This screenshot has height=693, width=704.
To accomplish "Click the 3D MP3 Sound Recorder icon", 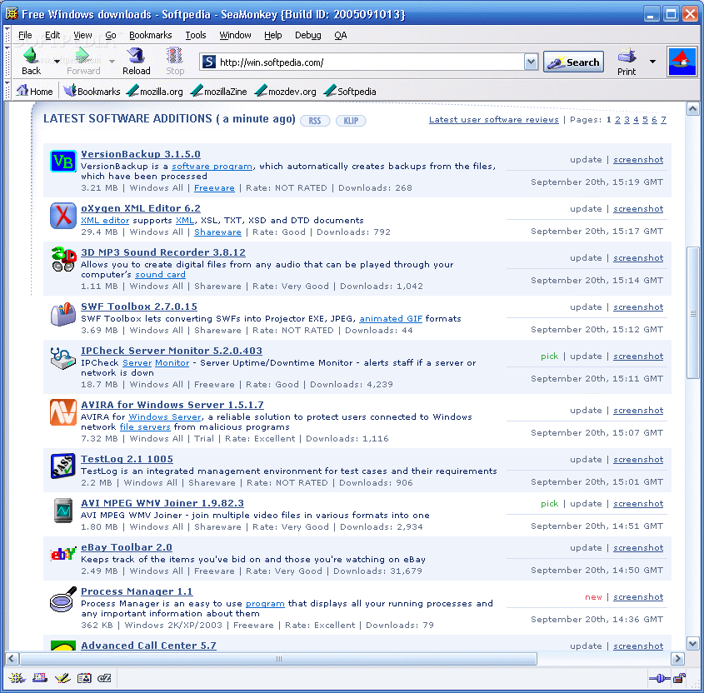I will (63, 259).
